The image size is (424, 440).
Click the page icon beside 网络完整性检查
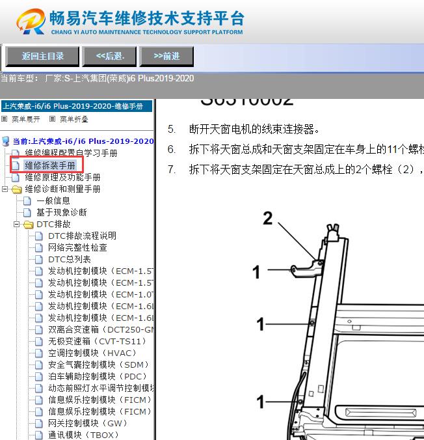click(39, 248)
